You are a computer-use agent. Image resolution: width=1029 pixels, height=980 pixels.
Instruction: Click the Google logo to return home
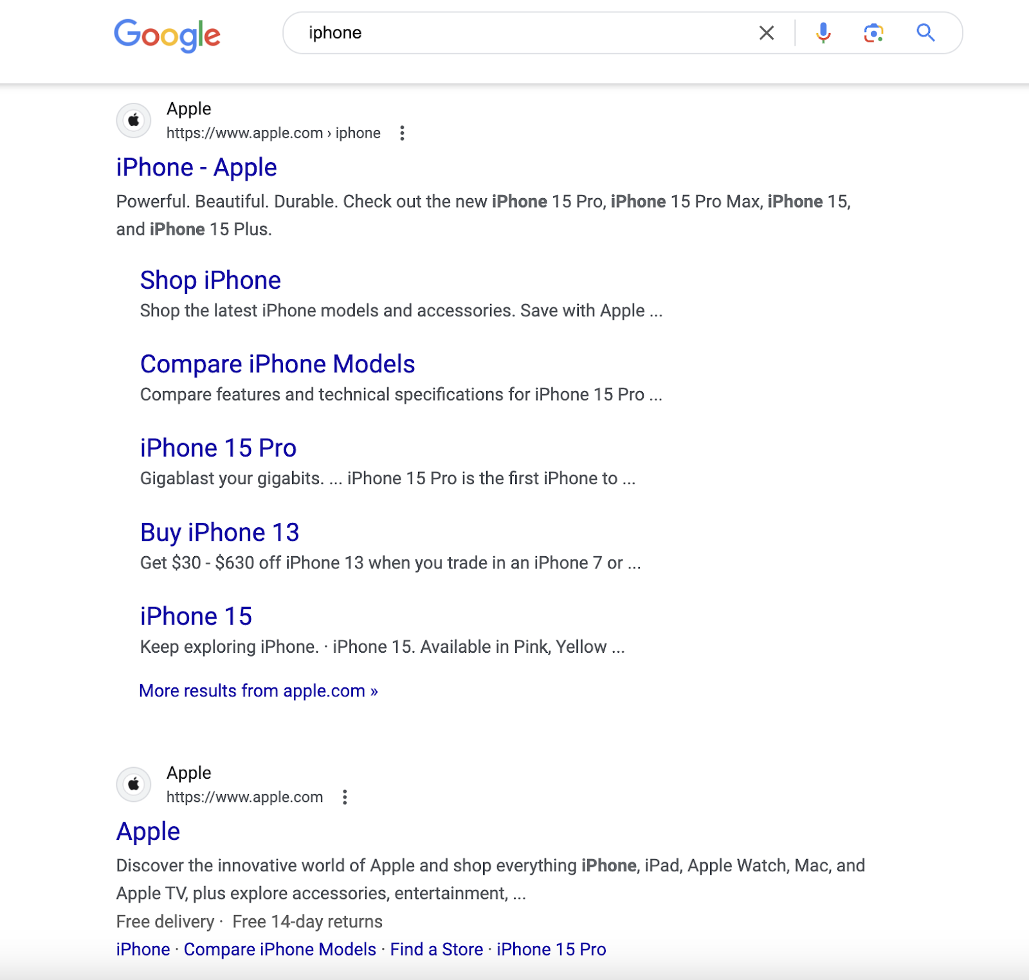coord(167,35)
